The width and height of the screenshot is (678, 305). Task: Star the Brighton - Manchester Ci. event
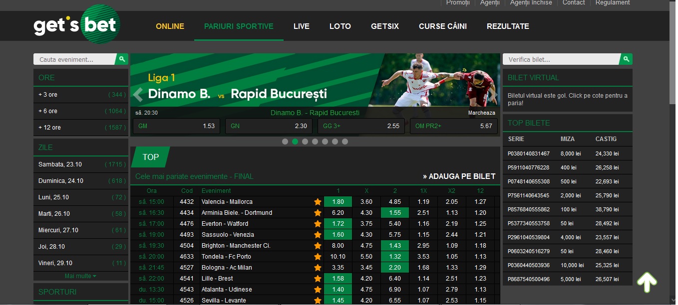point(318,246)
